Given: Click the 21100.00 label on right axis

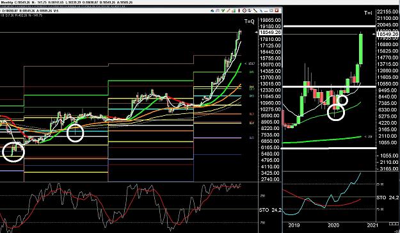Looking at the screenshot, I should coord(387,19).
